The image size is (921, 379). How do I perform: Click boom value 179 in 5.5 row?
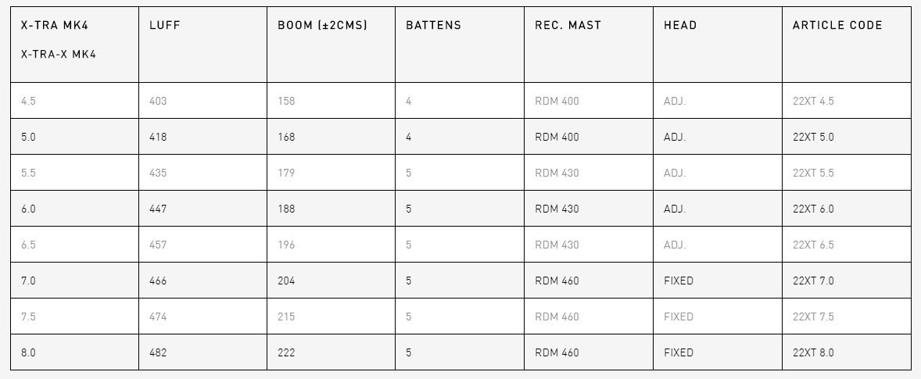[x=286, y=173]
